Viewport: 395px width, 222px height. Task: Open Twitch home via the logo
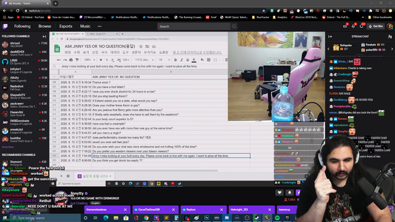point(5,26)
